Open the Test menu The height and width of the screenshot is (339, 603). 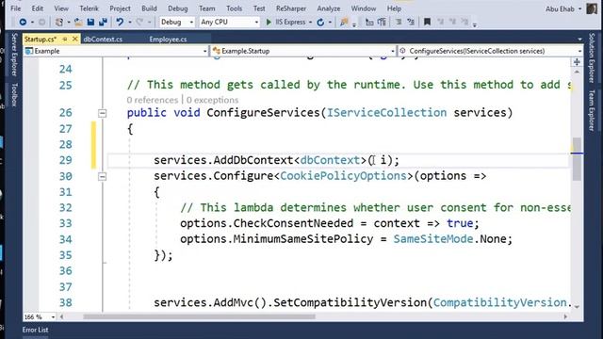(259, 8)
